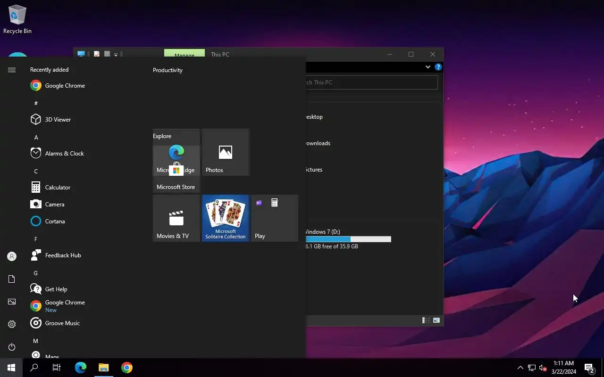Open Task View from taskbar
Viewport: 604px width, 377px height.
[57, 368]
